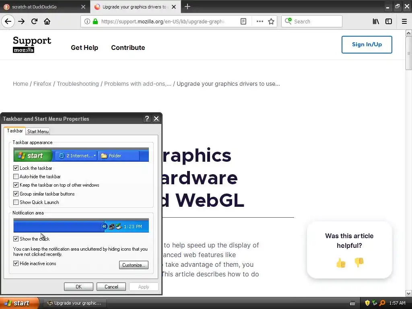Click the thumbs down not helpful icon
Image resolution: width=412 pixels, height=309 pixels.
(x=359, y=262)
